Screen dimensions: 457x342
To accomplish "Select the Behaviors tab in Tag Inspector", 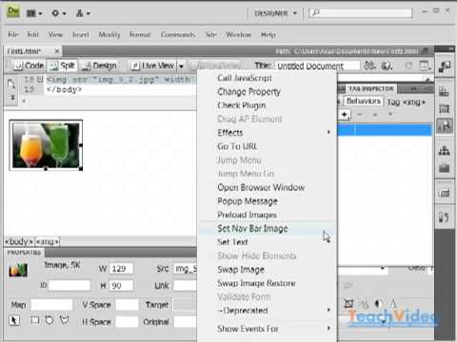I will (364, 102).
